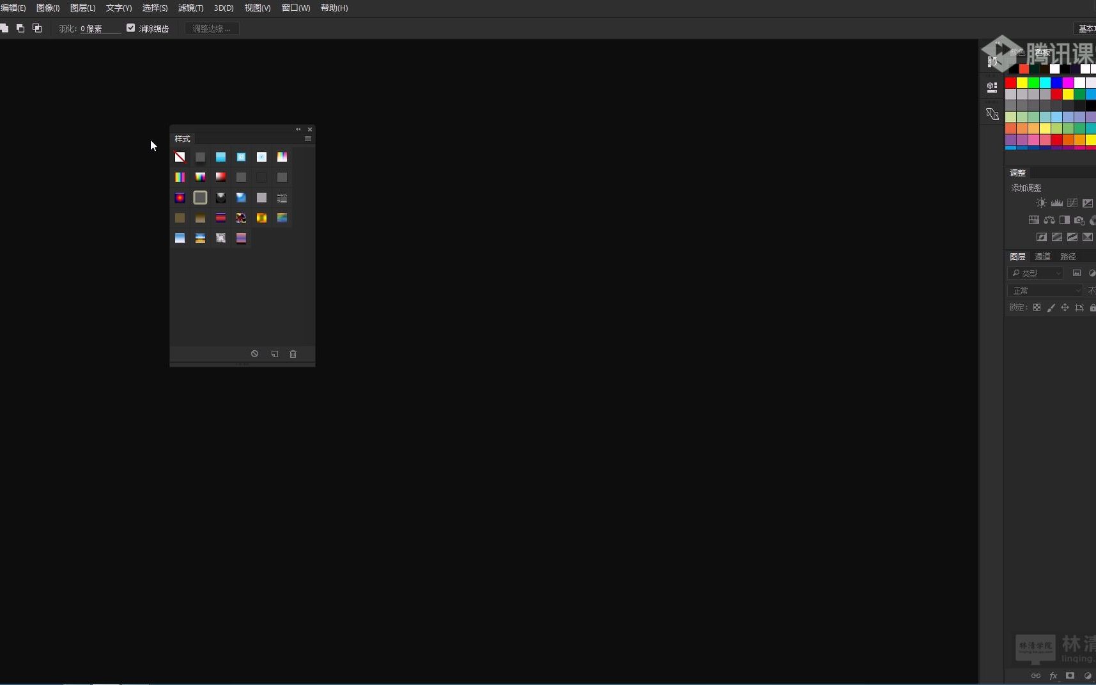Toggle the artboard nesting lock icon
This screenshot has height=685, width=1096.
(1079, 308)
